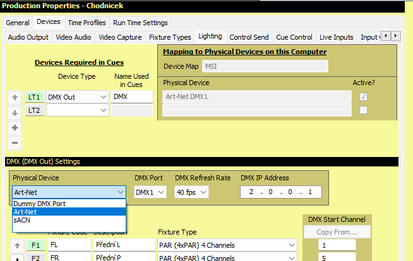
Task: Open the Fixture Types tab
Action: click(x=169, y=37)
